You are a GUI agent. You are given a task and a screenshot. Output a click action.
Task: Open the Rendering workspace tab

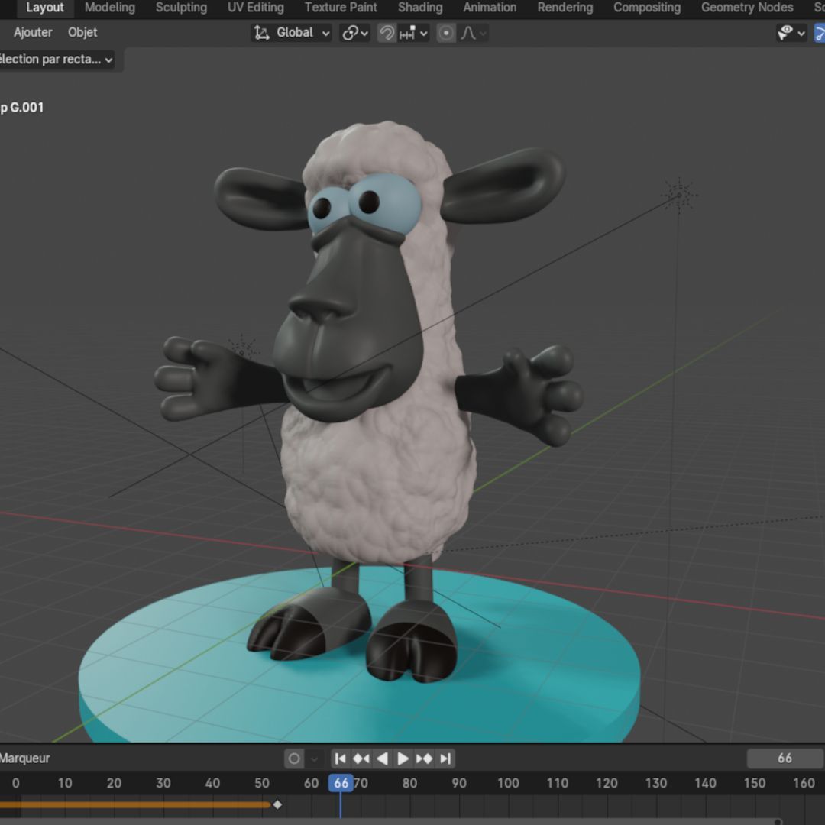pos(565,8)
